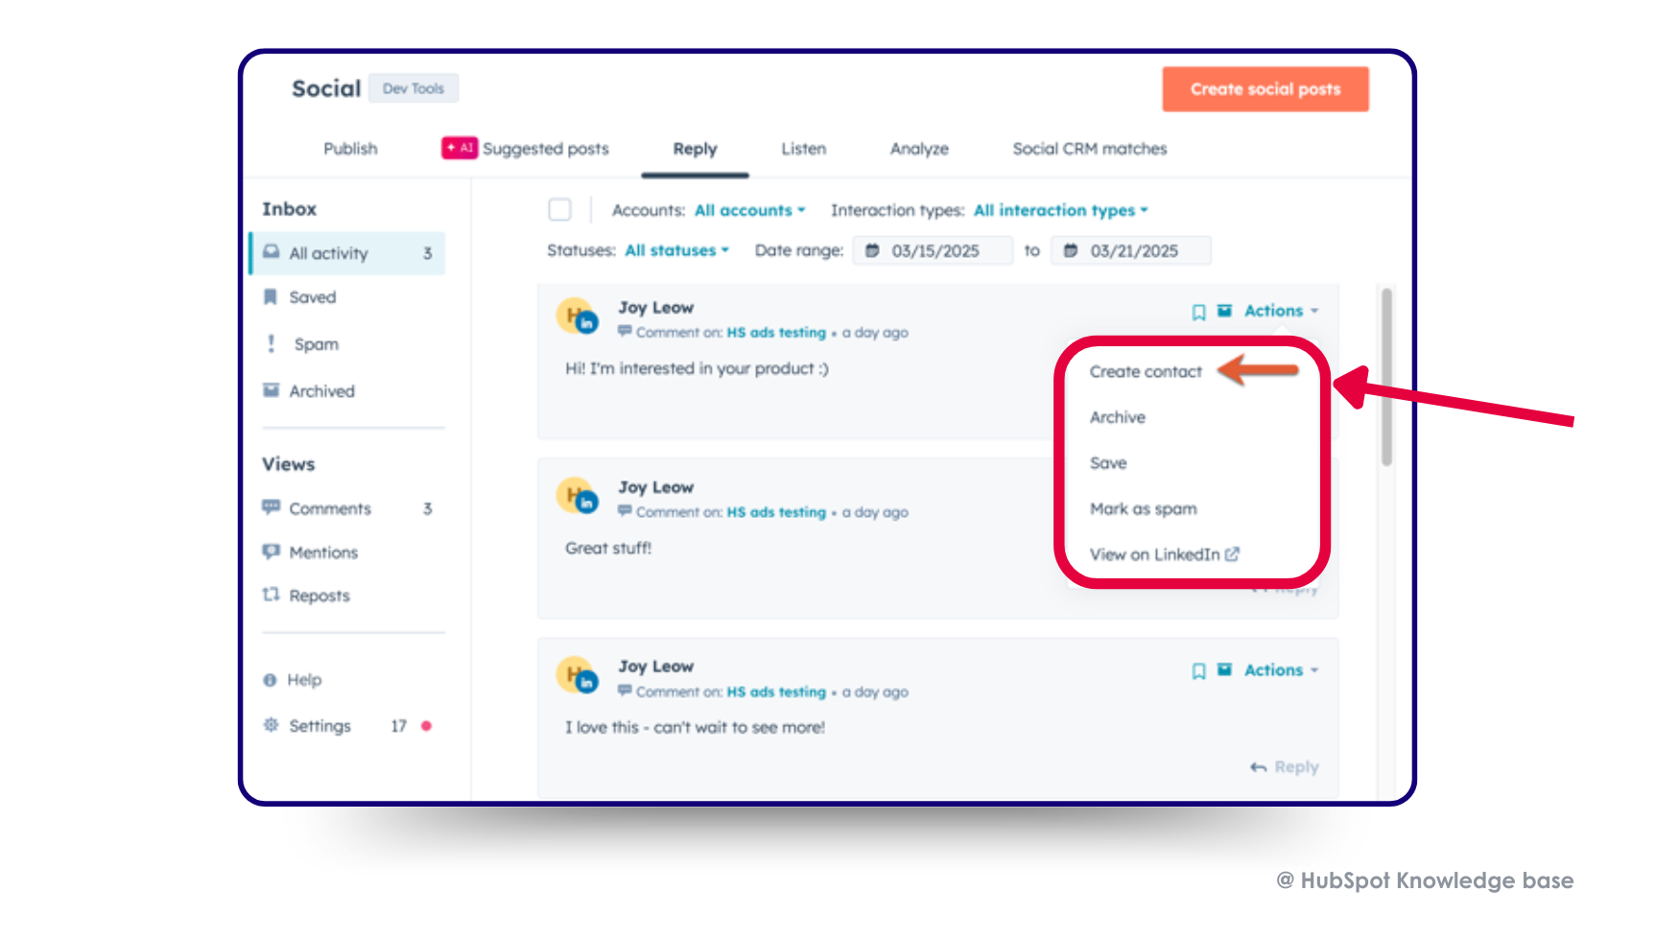Open Help label in the sidebar
The image size is (1655, 938).
304,680
